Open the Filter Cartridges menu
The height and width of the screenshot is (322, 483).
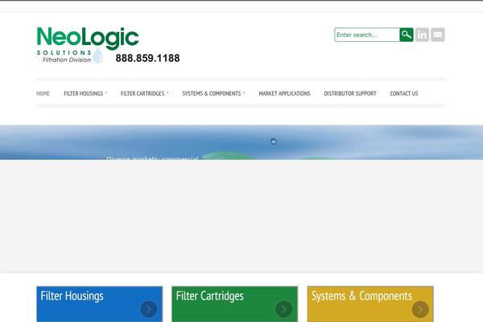pos(142,93)
